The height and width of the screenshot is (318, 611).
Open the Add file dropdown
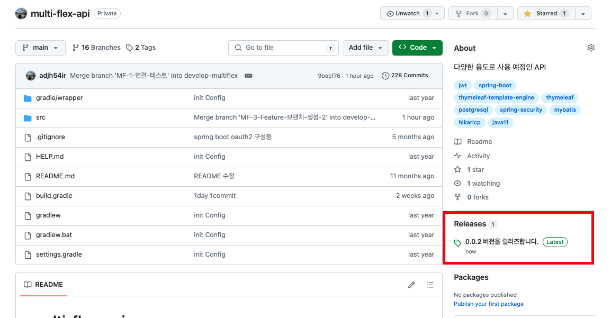(x=365, y=48)
